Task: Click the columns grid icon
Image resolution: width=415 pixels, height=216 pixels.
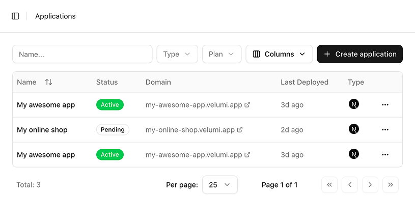Action: click(256, 54)
